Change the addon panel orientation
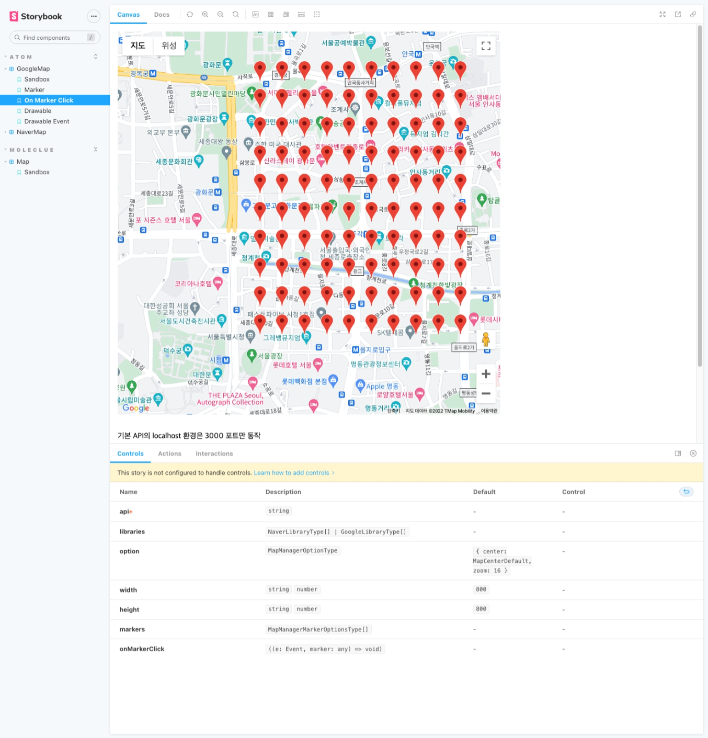This screenshot has width=708, height=738. pos(678,453)
